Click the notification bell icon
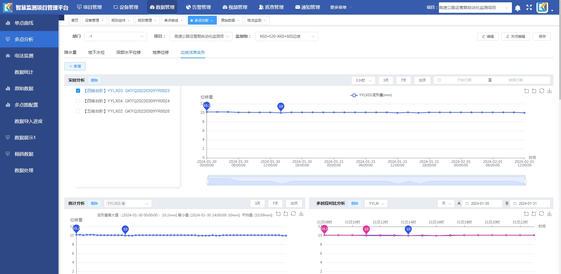The height and width of the screenshot is (274, 561). [517, 8]
